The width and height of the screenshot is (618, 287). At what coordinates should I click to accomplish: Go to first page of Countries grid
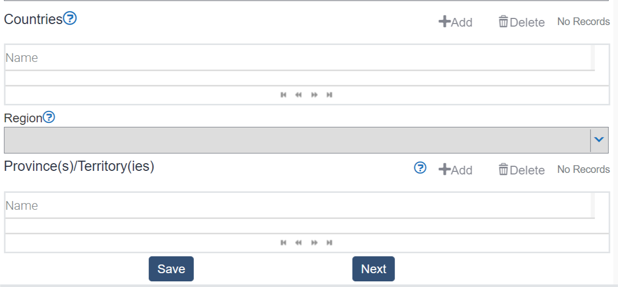pyautogui.click(x=283, y=95)
